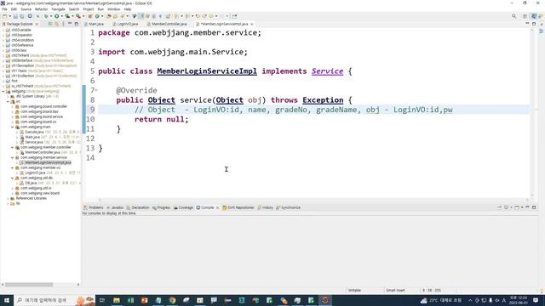Switch to the LoginVO.java editor tab
The height and width of the screenshot is (306, 545).
tap(125, 24)
